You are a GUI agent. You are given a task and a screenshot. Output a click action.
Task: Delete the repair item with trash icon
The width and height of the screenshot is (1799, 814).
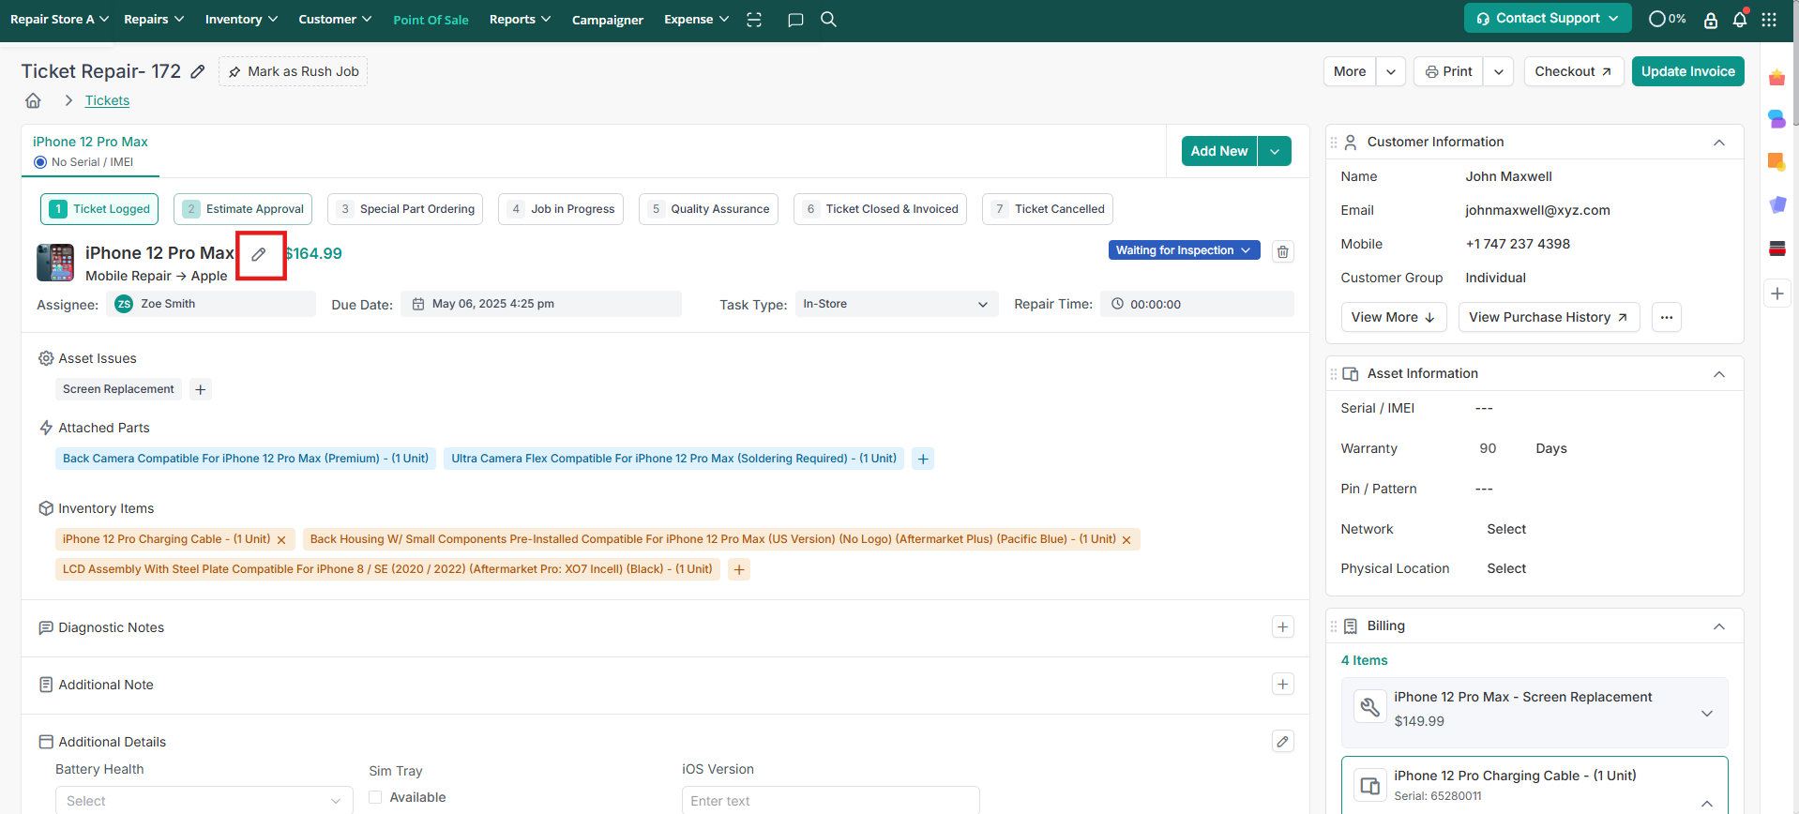[x=1283, y=251]
